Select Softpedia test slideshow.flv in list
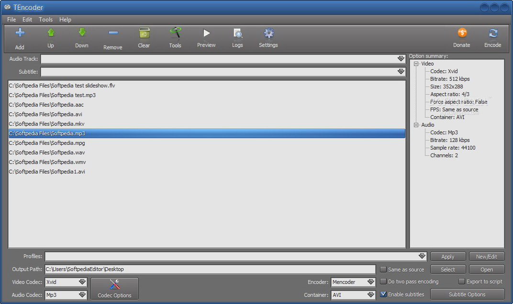The height and width of the screenshot is (304, 513). coord(207,86)
